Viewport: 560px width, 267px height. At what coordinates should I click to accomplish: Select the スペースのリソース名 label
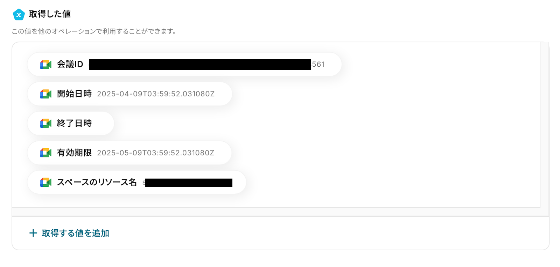tap(97, 182)
